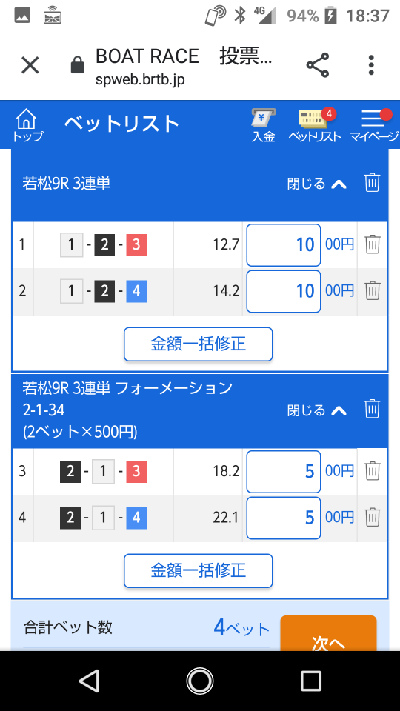Viewport: 400px width, 711px height.
Task: Open the マイページ hamburger menu
Action: click(x=373, y=126)
